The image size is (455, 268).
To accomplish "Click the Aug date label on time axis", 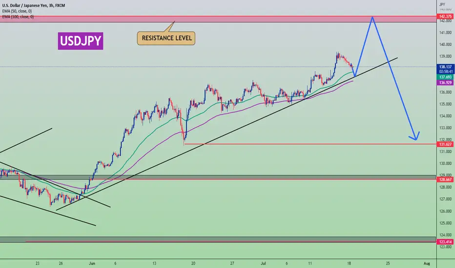I will click(x=427, y=263).
